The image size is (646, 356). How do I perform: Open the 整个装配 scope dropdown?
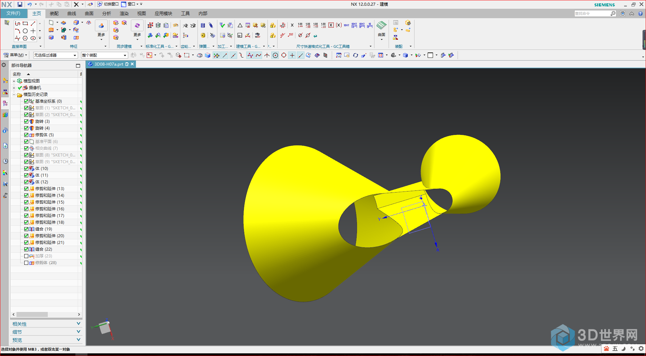(x=104, y=55)
